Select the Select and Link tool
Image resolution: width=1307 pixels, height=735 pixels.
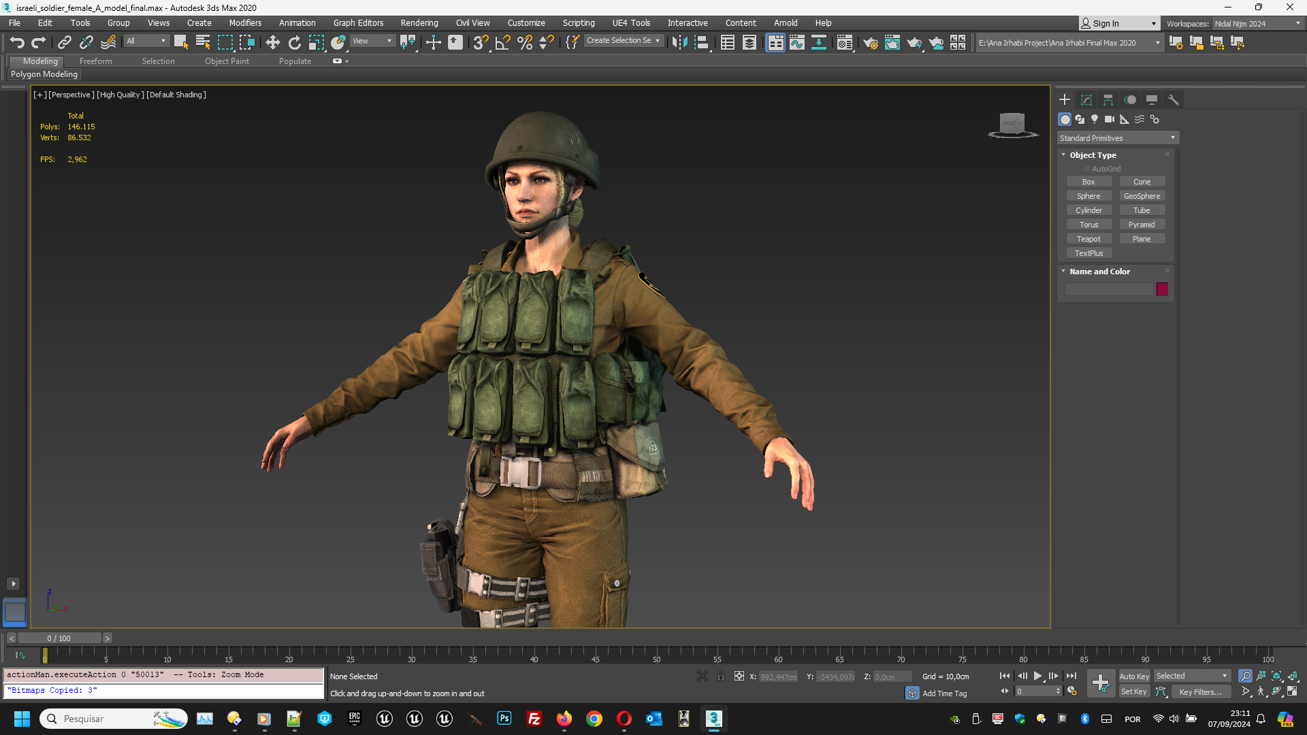tap(64, 43)
